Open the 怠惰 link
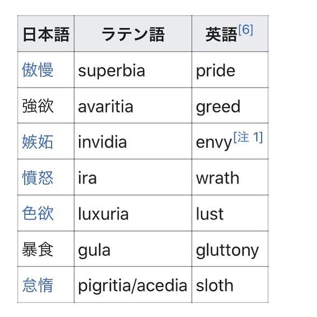Image resolution: width=317 pixels, height=317 pixels. (38, 285)
